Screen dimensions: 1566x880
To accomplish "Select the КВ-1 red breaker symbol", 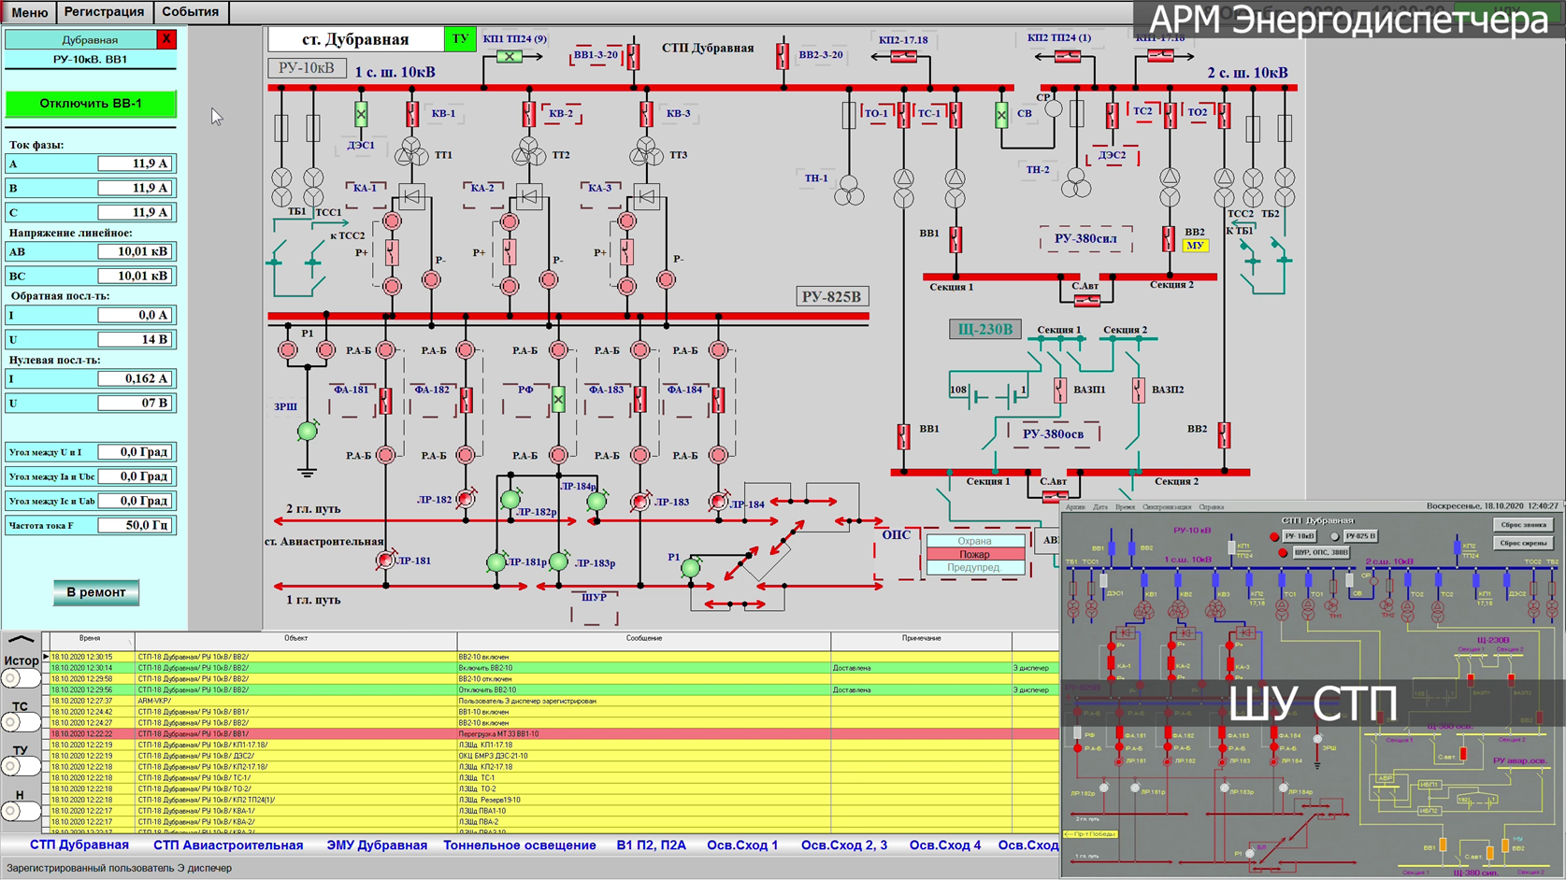I will [412, 114].
